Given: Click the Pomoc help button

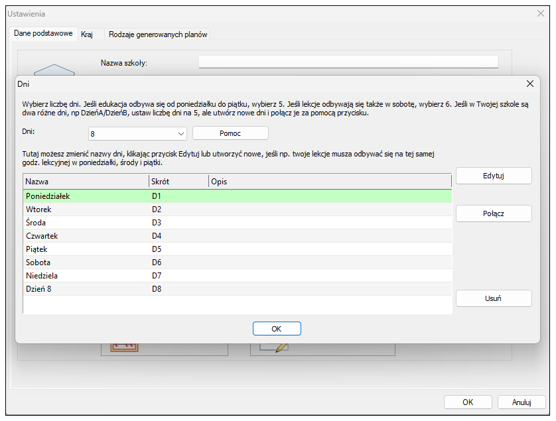Looking at the screenshot, I should tap(230, 133).
